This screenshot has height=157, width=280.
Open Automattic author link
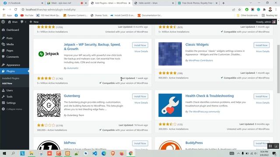point(73,68)
